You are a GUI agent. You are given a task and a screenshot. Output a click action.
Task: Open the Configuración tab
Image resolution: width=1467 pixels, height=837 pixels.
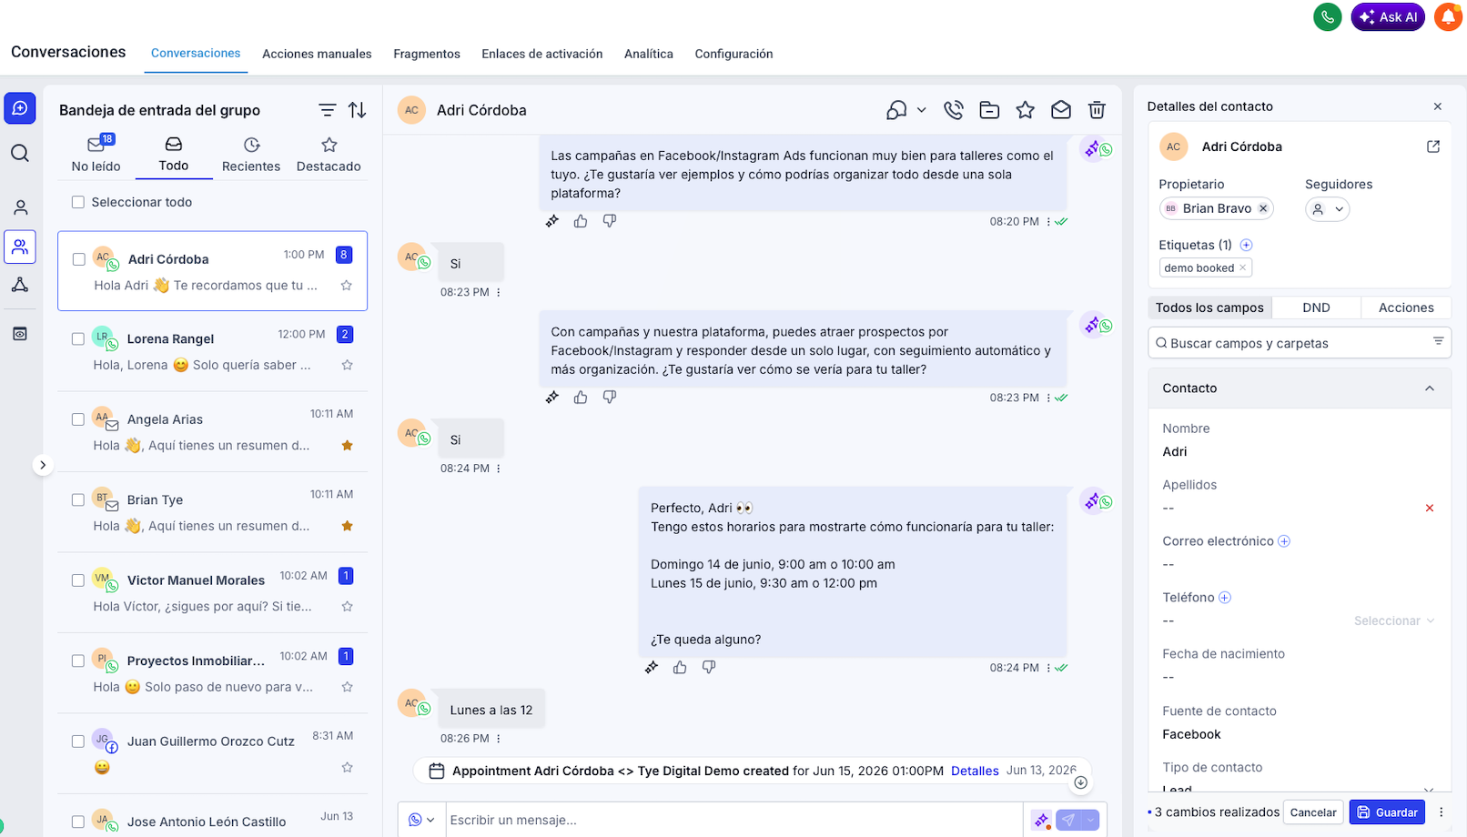(x=733, y=54)
